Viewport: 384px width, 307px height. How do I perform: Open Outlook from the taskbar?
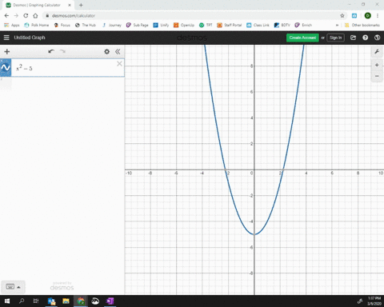(51, 301)
